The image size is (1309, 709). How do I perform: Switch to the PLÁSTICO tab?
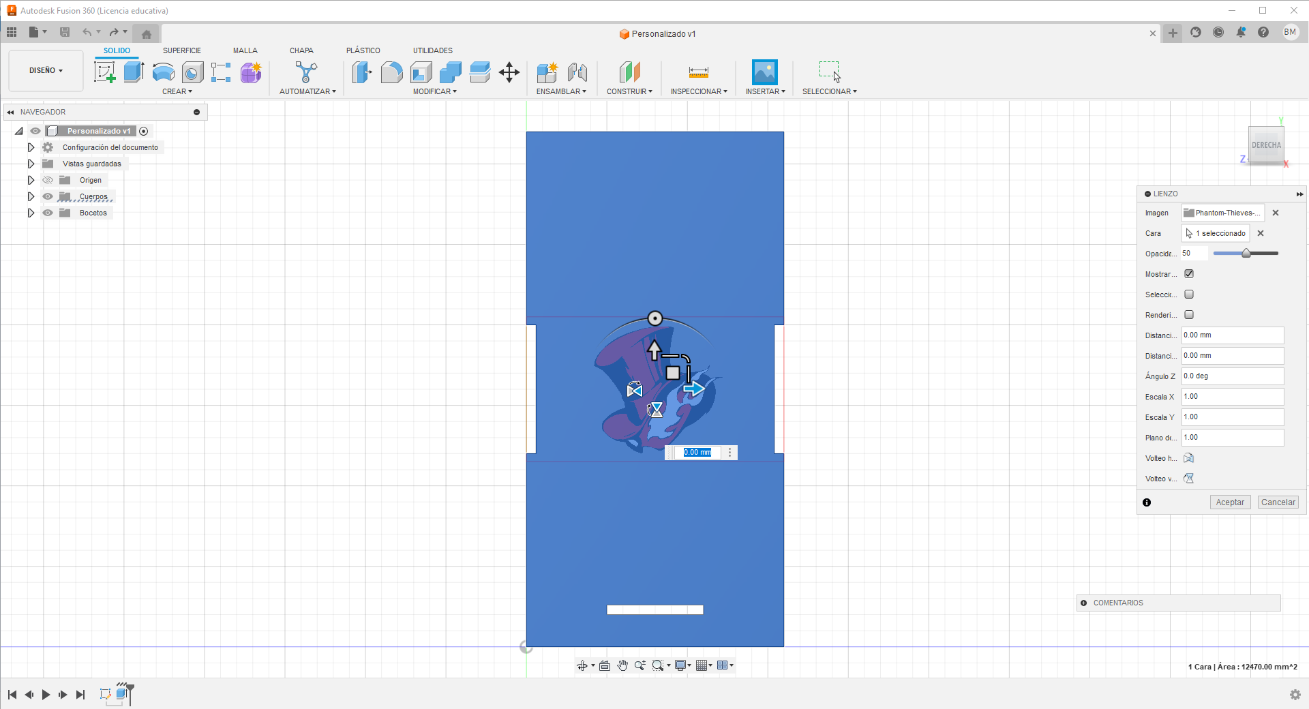363,50
